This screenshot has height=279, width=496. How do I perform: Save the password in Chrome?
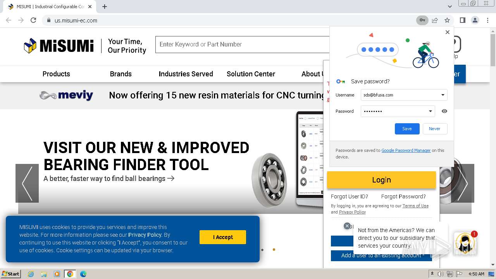pyautogui.click(x=407, y=129)
